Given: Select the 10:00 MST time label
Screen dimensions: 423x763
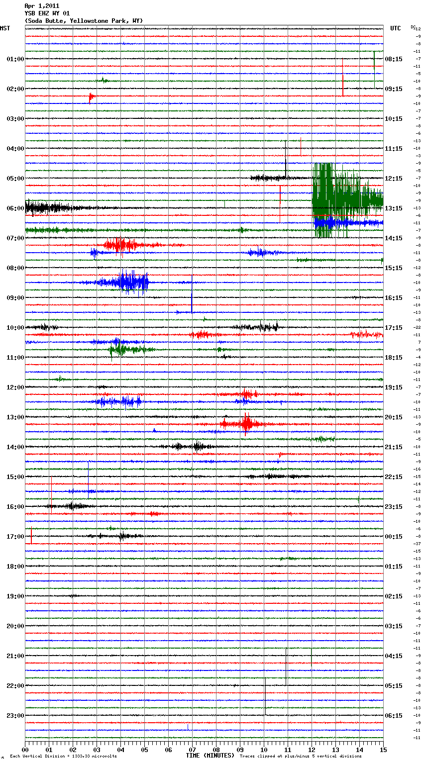Looking at the screenshot, I should tap(15, 328).
